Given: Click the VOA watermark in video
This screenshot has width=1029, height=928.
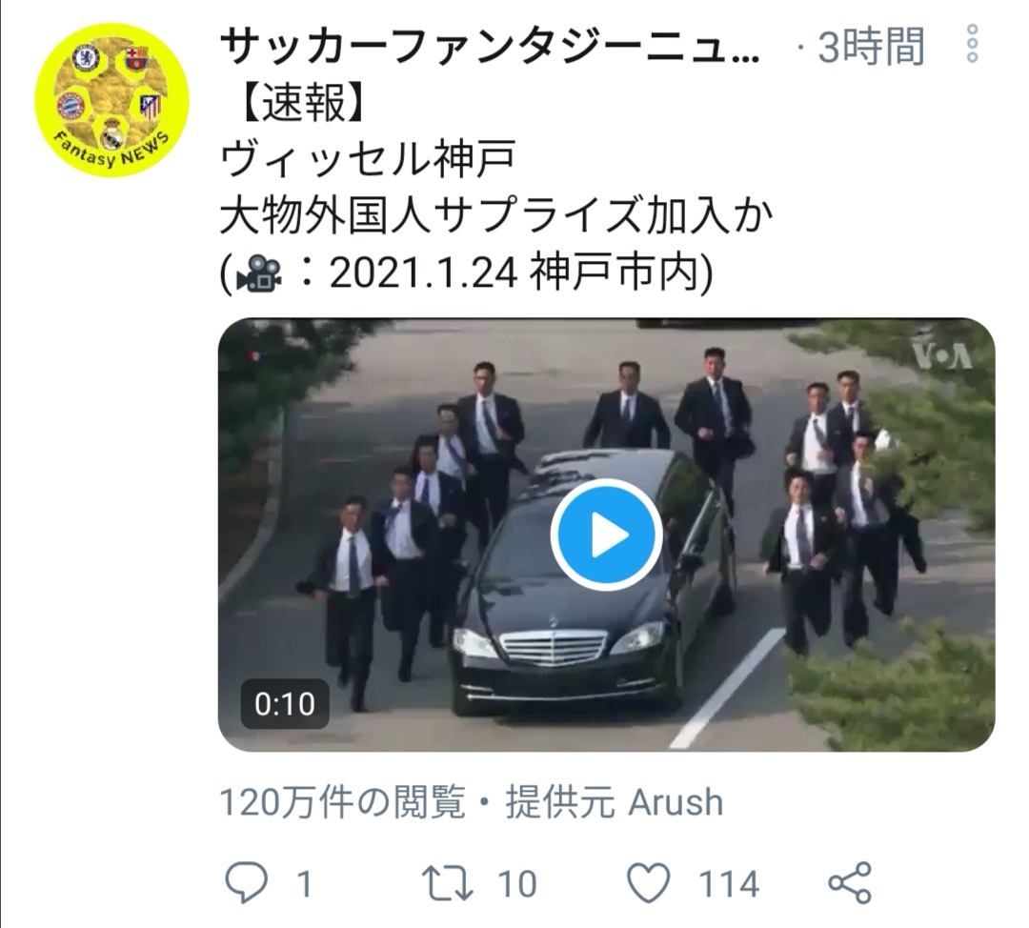Looking at the screenshot, I should (x=943, y=356).
